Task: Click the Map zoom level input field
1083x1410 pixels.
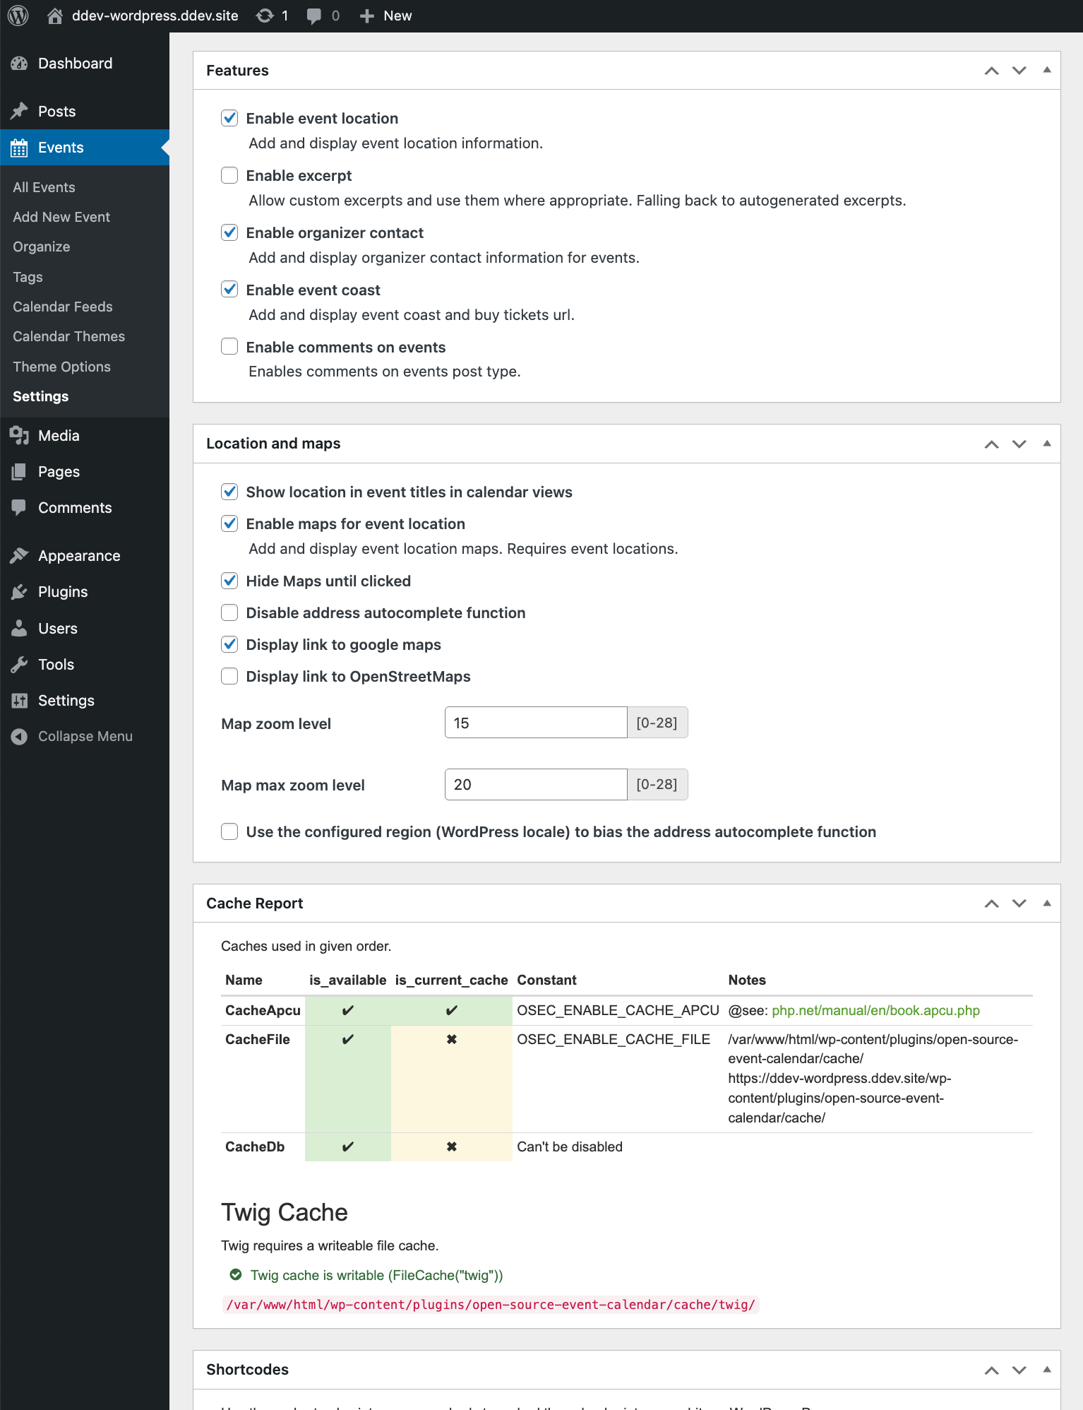Action: (535, 723)
